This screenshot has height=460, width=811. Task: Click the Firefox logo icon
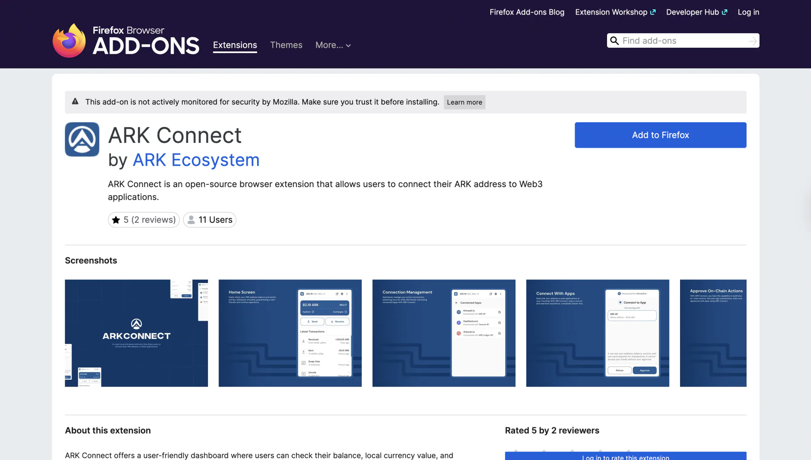click(x=69, y=40)
